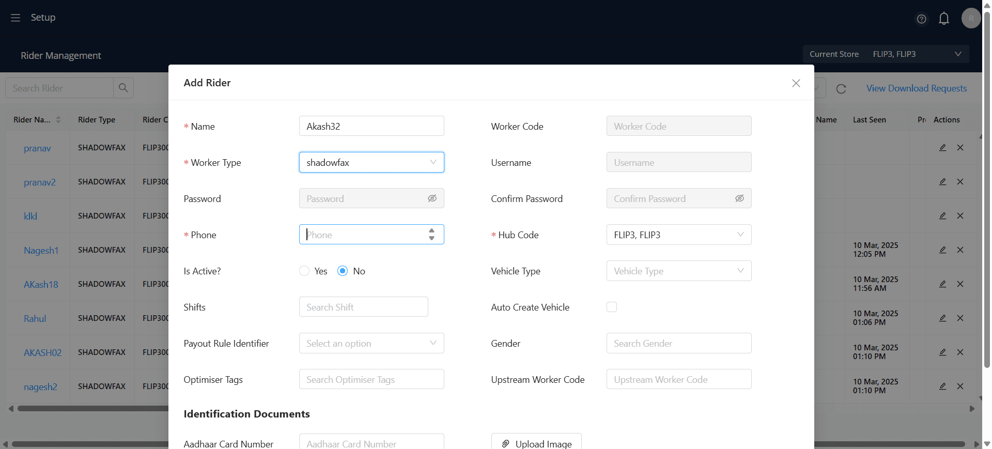Close the Add Rider dialog
Viewport: 992px width, 449px height.
tap(796, 83)
